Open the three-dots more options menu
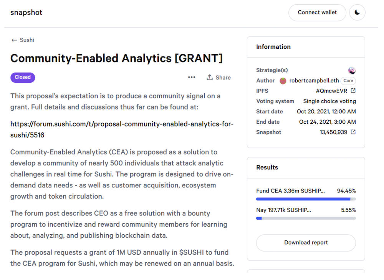 point(192,78)
